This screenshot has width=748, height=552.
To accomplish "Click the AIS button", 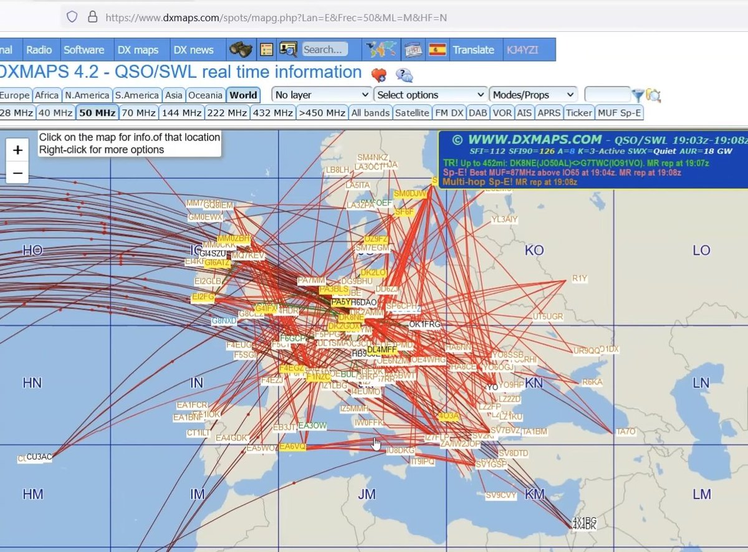I will coord(525,113).
